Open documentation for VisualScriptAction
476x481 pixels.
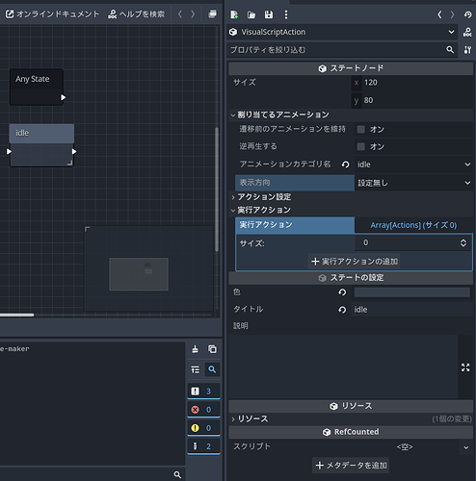tap(467, 32)
